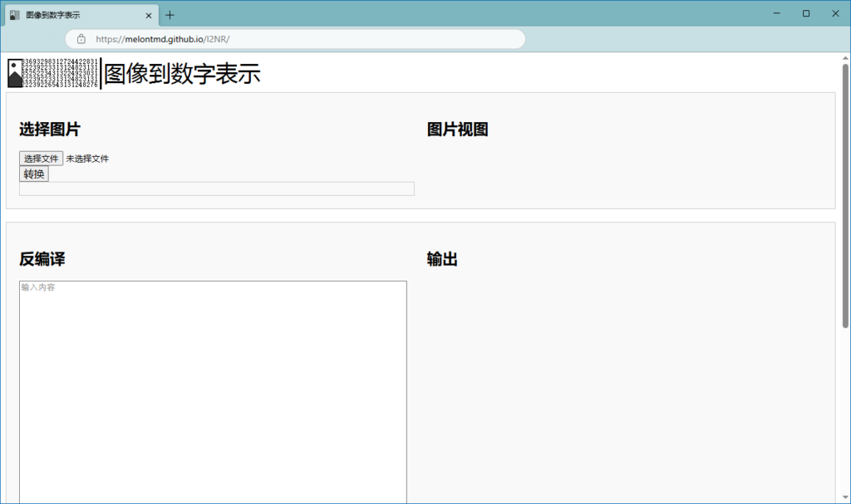Click the 反编译 section heading

tap(42, 259)
